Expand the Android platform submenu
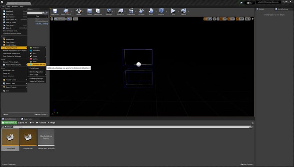 (x=37, y=48)
